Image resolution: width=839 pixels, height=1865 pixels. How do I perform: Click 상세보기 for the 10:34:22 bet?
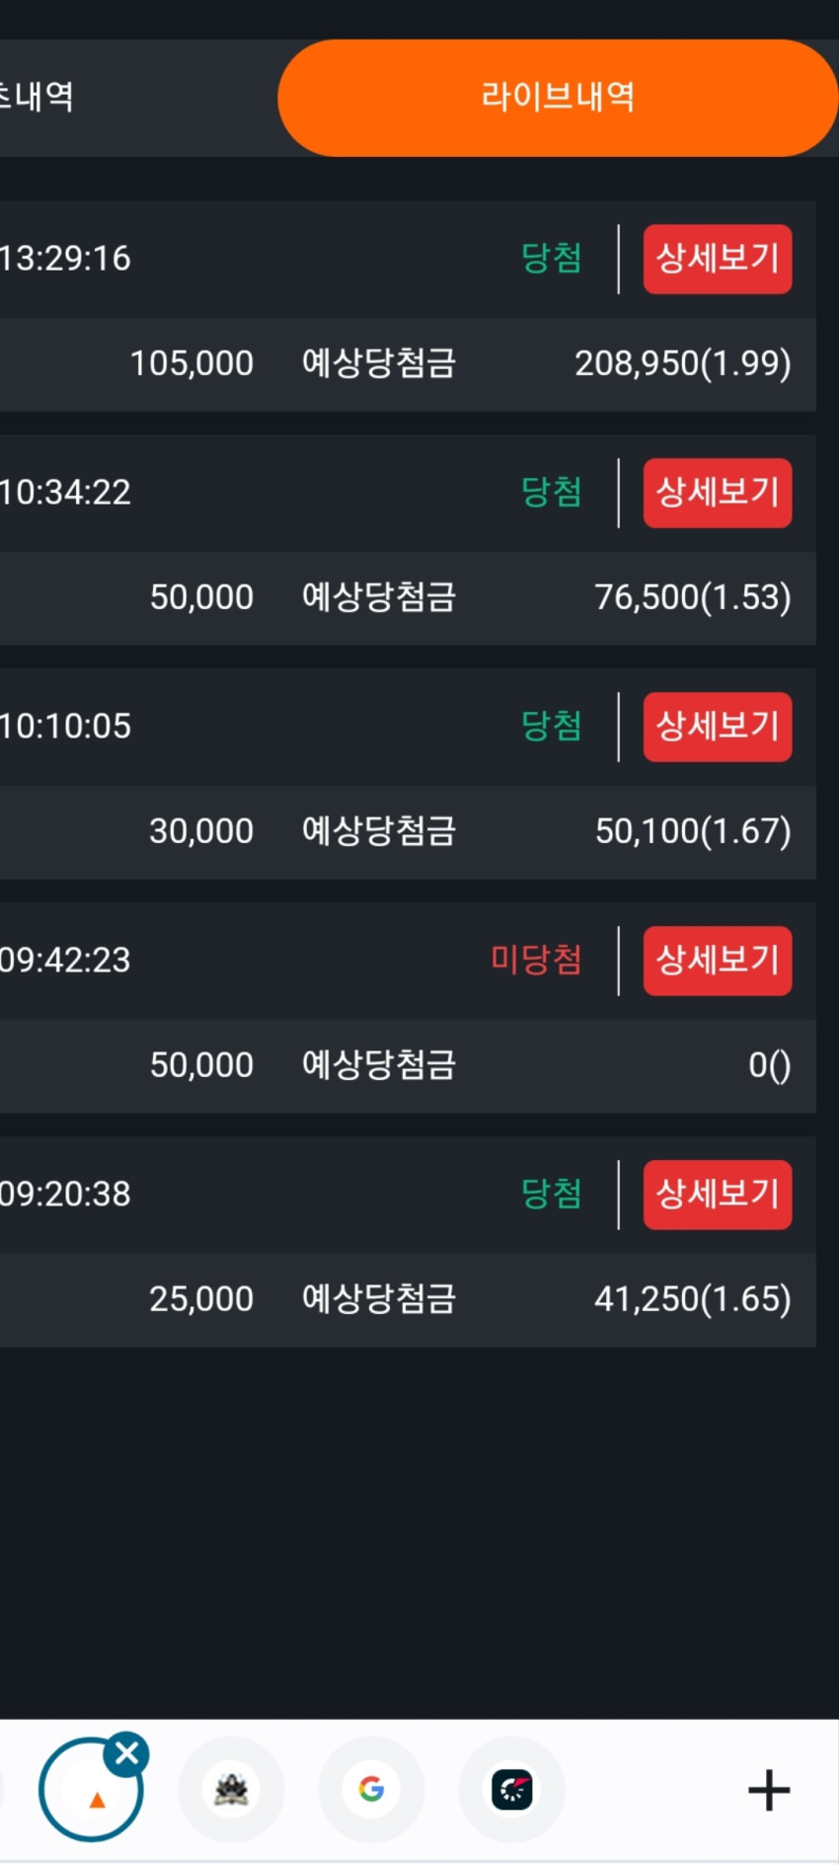click(x=718, y=493)
